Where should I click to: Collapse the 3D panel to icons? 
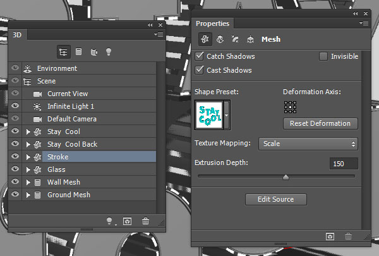(x=150, y=25)
